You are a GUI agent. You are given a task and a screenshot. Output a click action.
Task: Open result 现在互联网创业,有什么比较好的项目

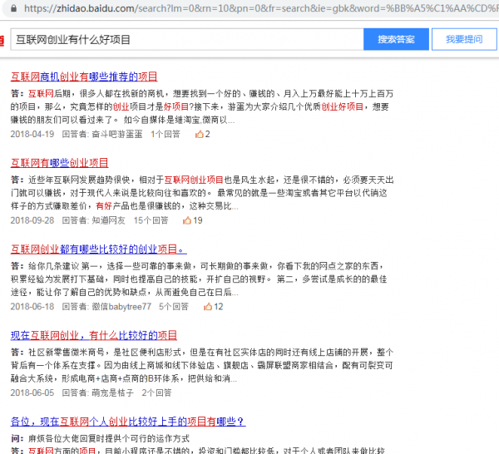click(x=94, y=335)
